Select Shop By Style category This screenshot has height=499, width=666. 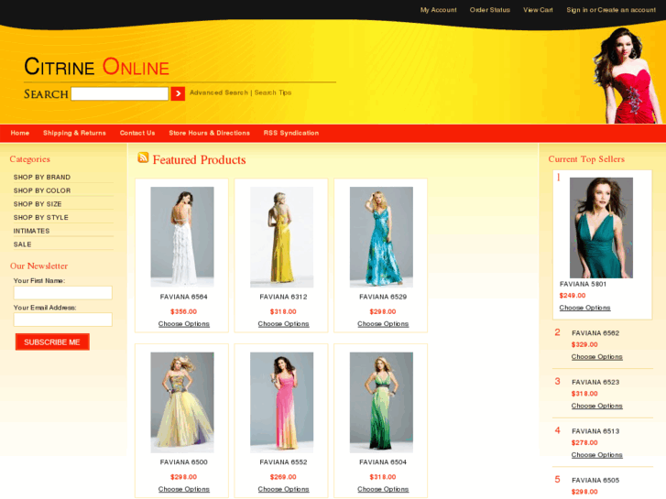coord(41,217)
